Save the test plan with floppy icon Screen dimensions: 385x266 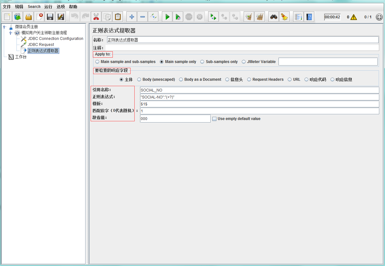pos(50,17)
